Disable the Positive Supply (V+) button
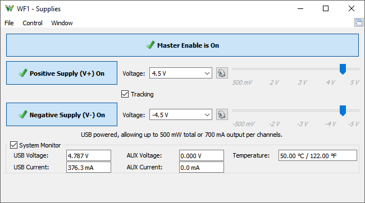Image resolution: width=365 pixels, height=203 pixels. (62, 73)
